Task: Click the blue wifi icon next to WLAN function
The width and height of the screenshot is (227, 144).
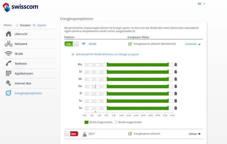Action: (84, 44)
